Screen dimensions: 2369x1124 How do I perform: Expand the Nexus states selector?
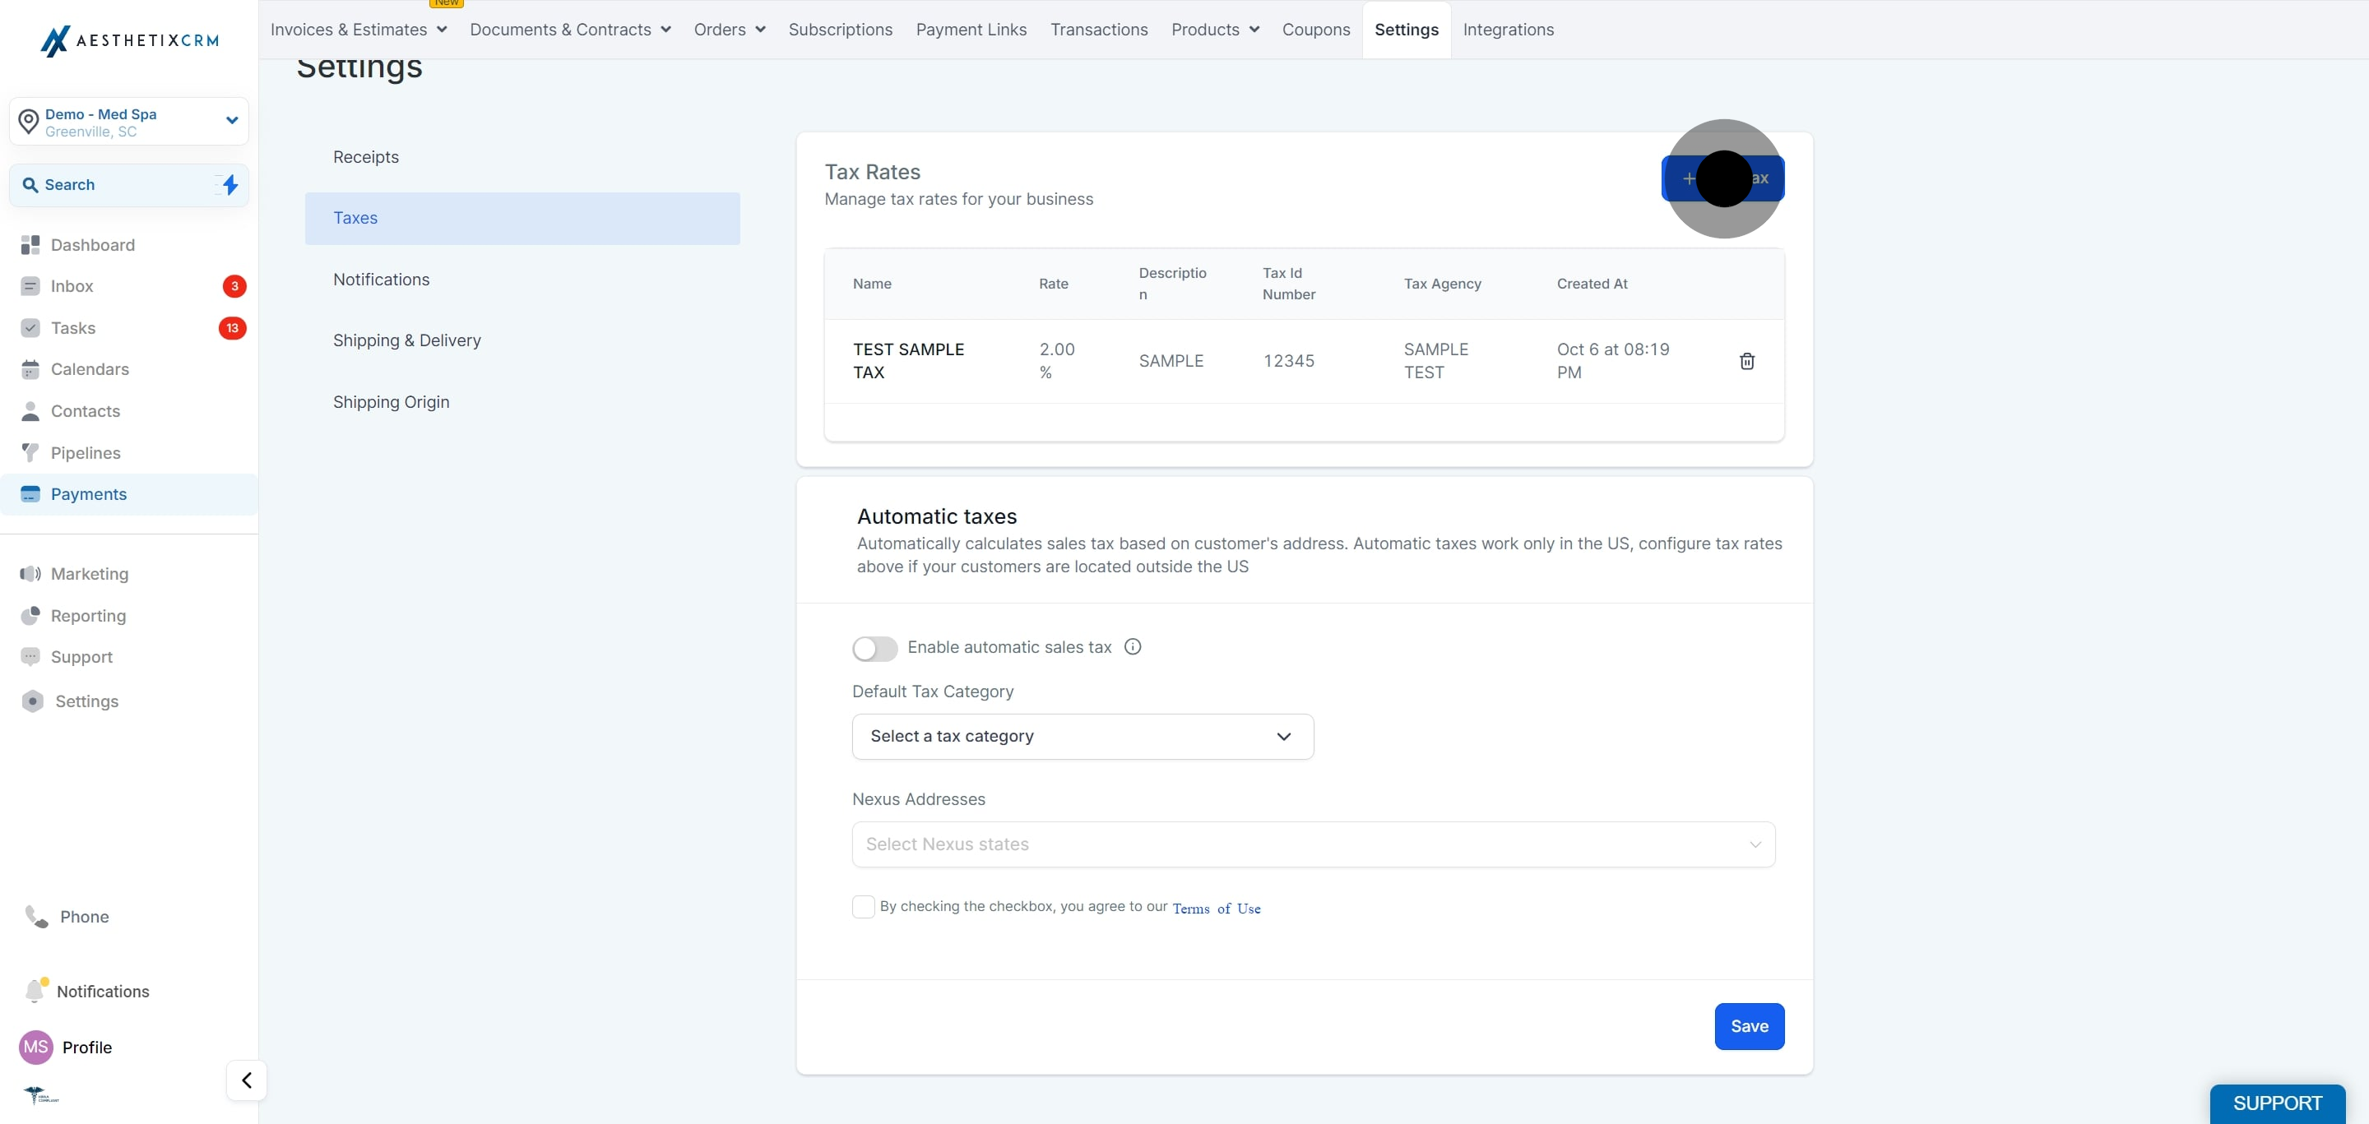point(1314,844)
